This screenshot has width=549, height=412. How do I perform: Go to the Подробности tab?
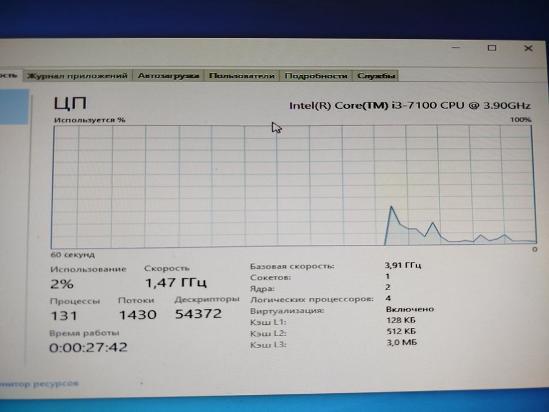(x=316, y=76)
